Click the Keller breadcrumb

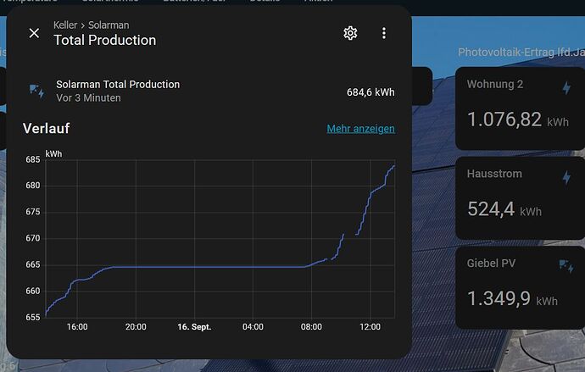click(x=65, y=25)
